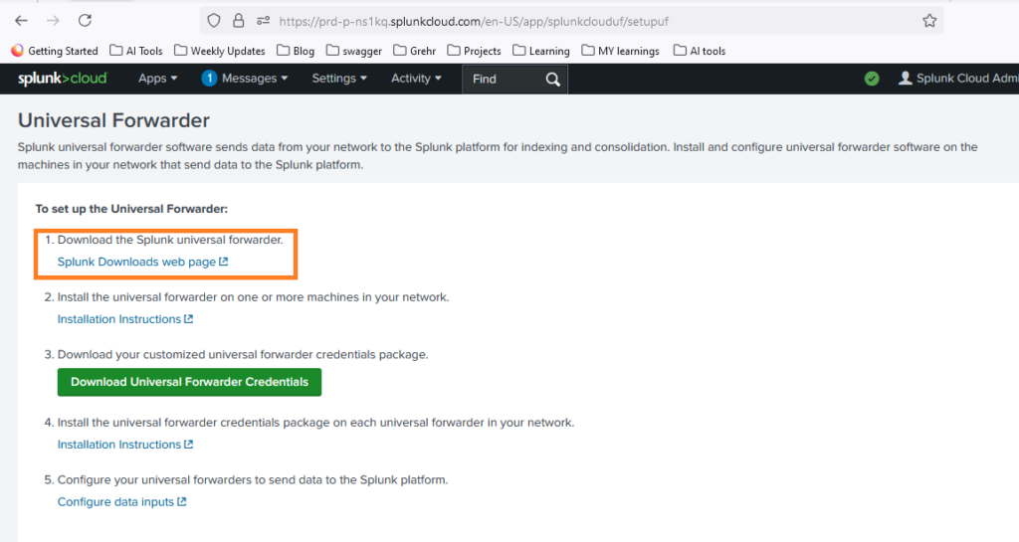Open Installation Instructions link under step 2
Viewport: 1019px width, 542px height.
click(x=124, y=319)
